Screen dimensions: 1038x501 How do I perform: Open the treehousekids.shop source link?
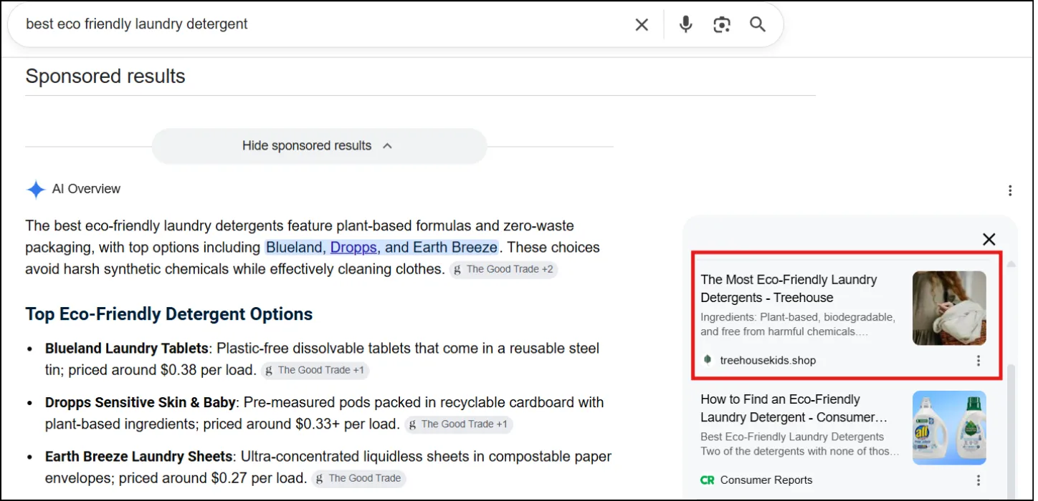coord(768,361)
